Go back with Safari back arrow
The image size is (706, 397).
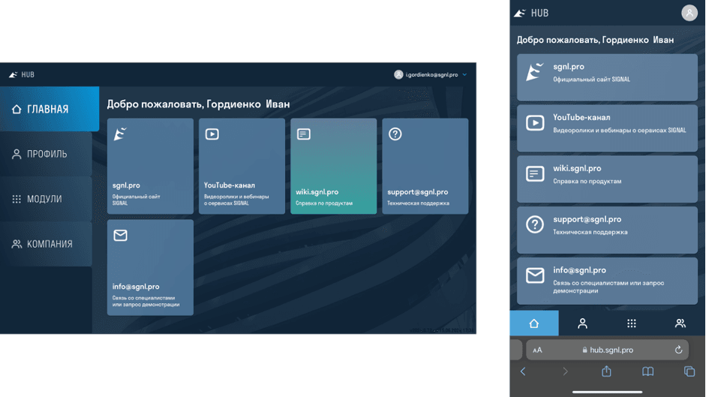click(x=524, y=371)
